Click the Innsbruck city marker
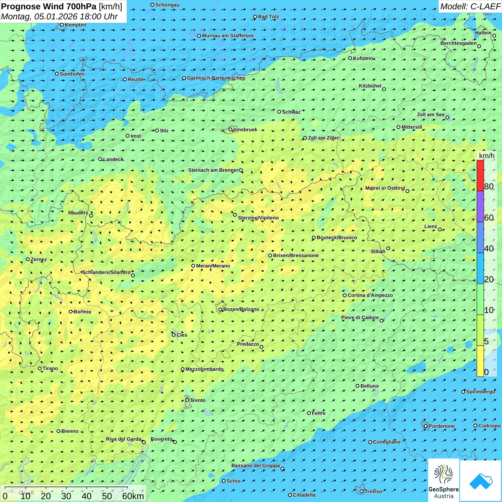This screenshot has height=502, width=502. coord(231,130)
